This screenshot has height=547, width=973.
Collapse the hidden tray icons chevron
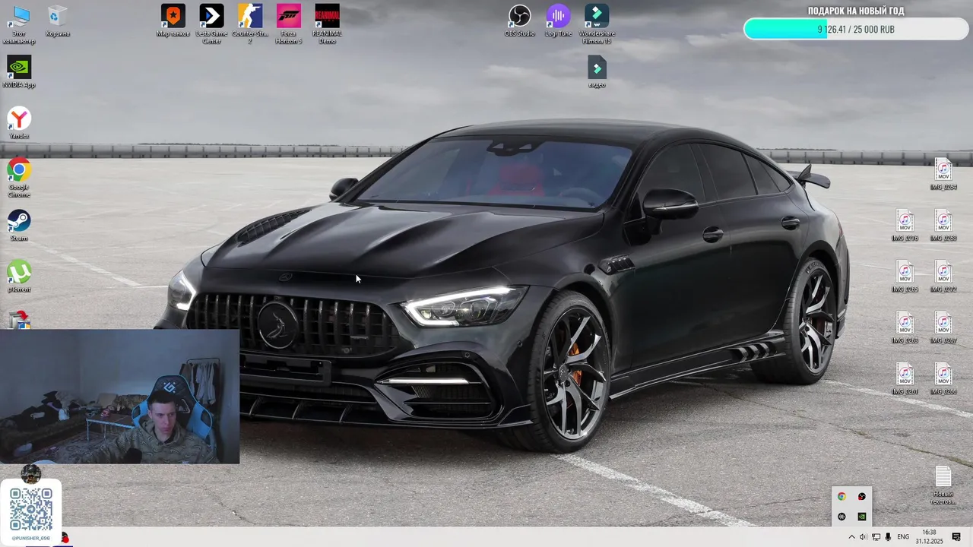(851, 537)
